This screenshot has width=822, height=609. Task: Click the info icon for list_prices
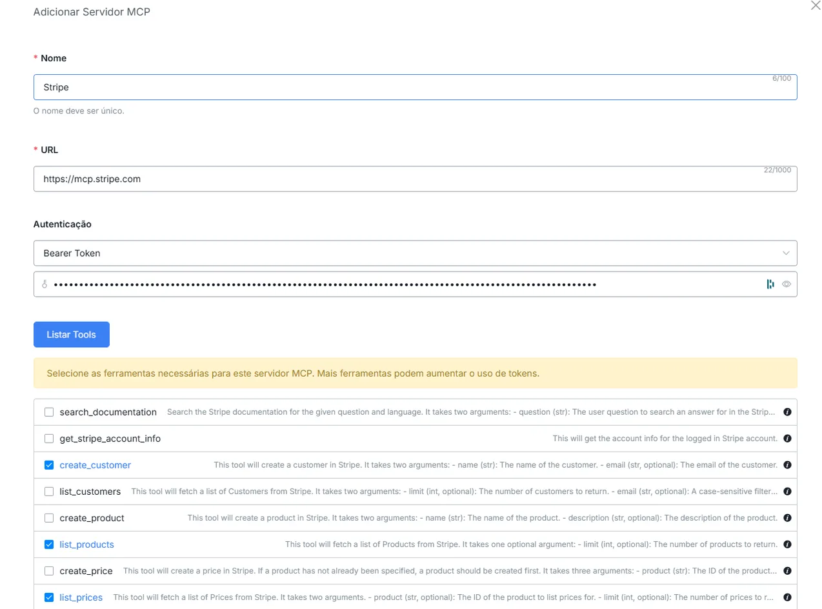click(787, 597)
